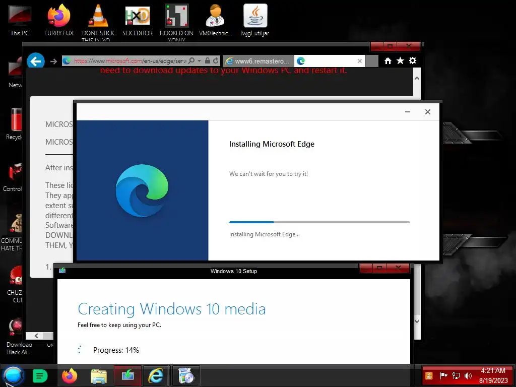This screenshot has width=516, height=387.
Task: Open the HOOKED ON XONIX shortcut
Action: (176, 22)
